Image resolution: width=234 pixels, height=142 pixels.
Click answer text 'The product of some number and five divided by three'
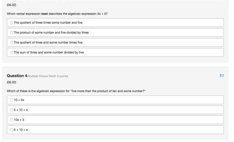51,33
